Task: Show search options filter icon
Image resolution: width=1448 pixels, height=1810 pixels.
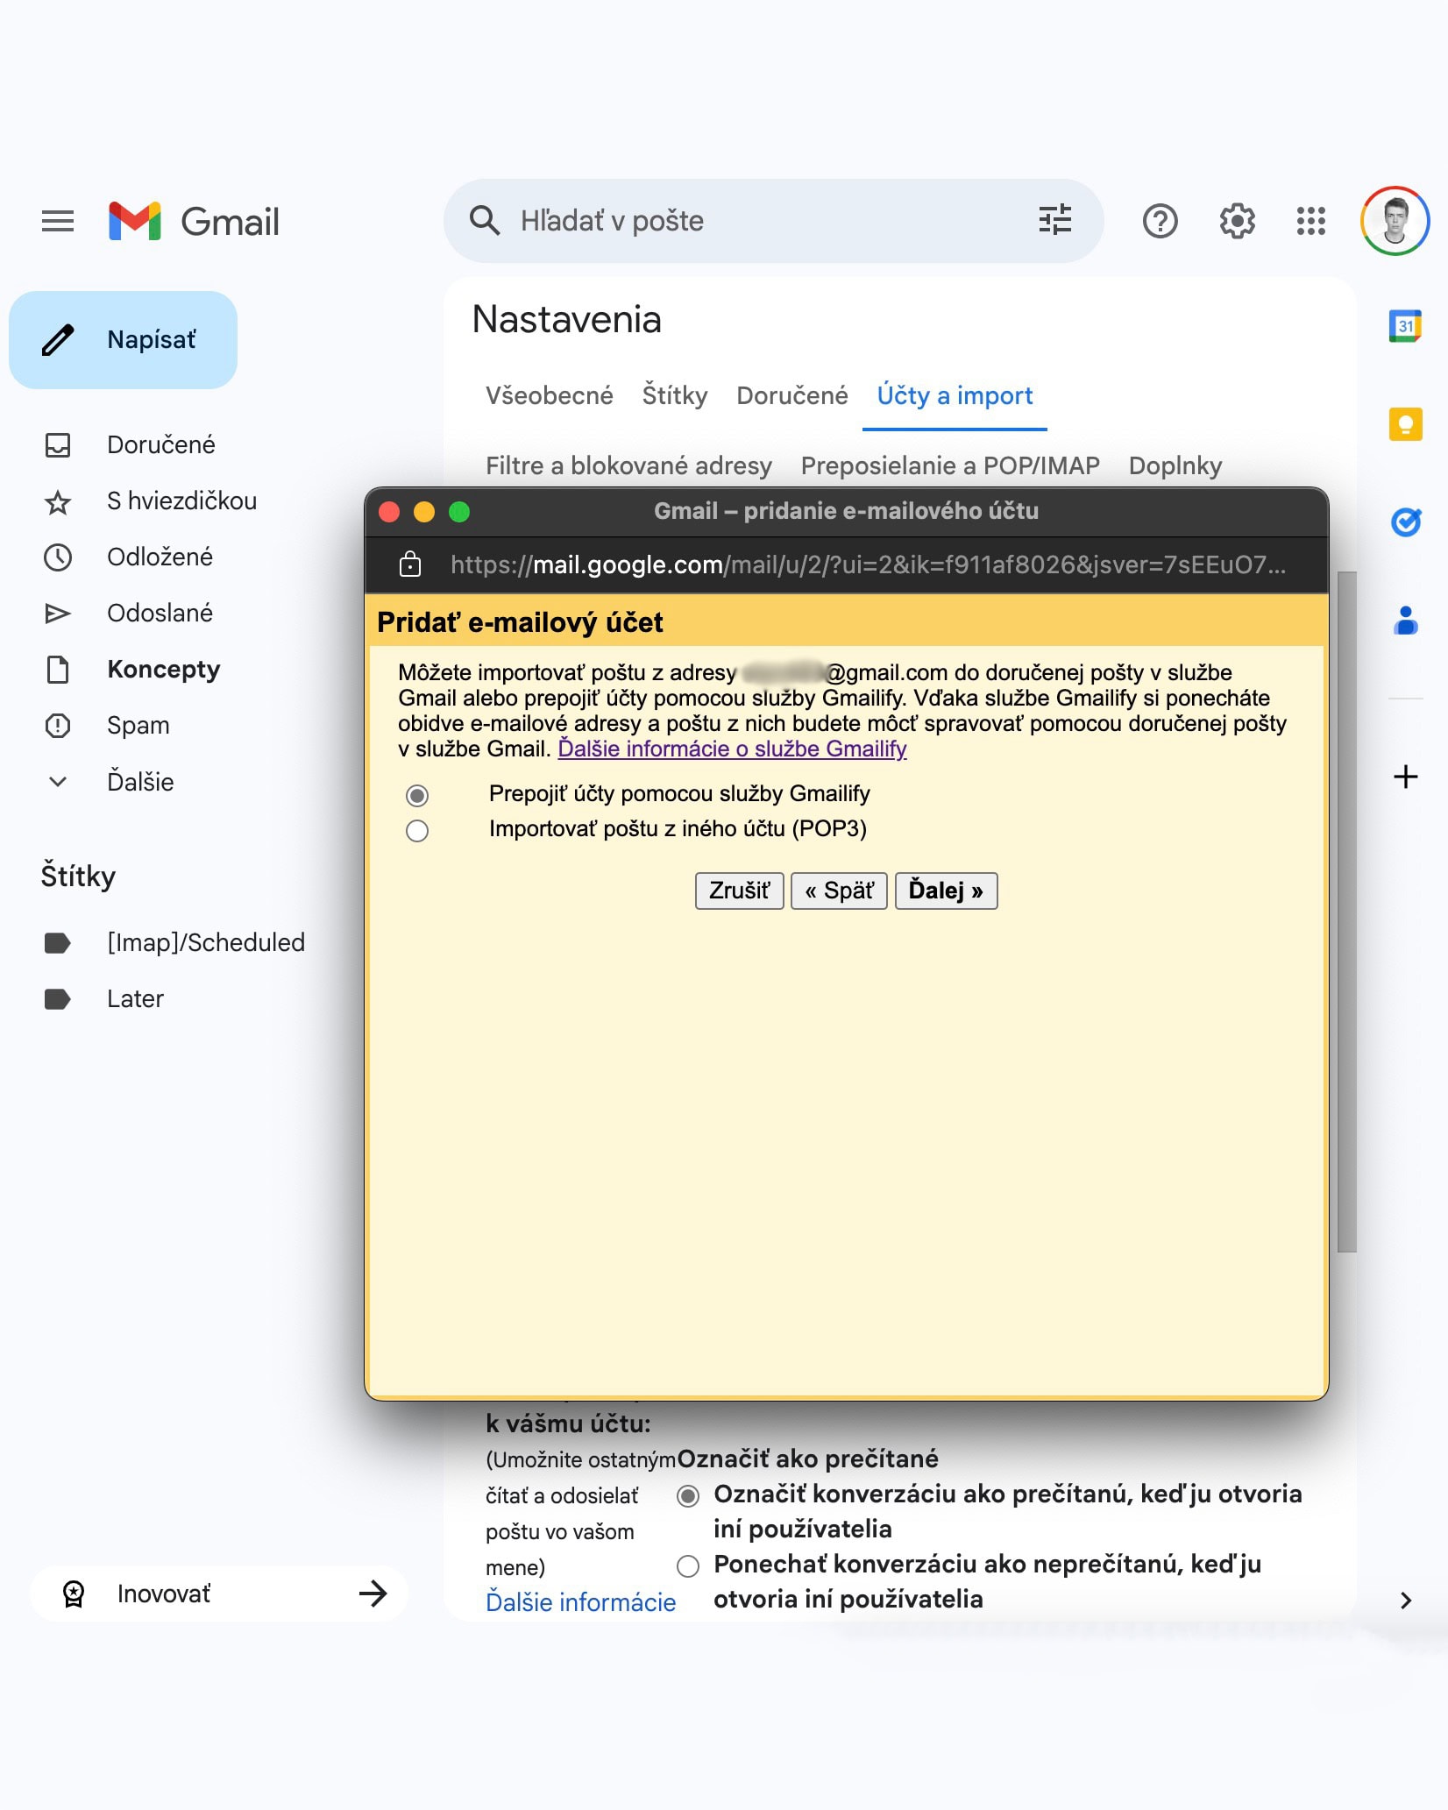Action: click(x=1054, y=220)
